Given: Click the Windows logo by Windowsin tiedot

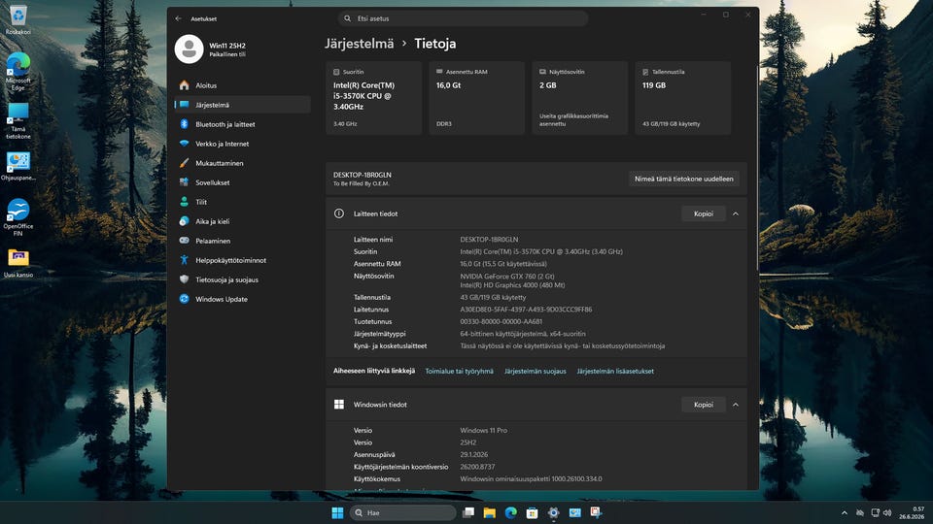Looking at the screenshot, I should (339, 405).
